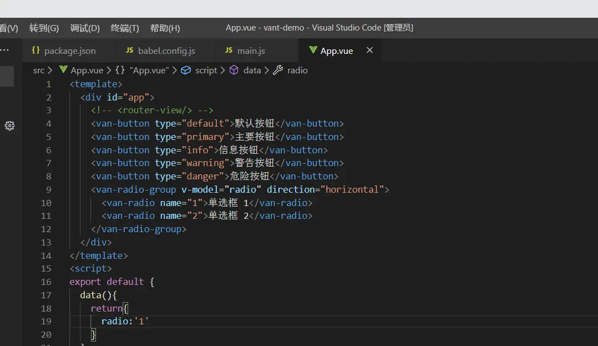Viewport: 598px width, 346px height.
Task: Open the Manage gear icon in activity bar
Action: point(9,126)
